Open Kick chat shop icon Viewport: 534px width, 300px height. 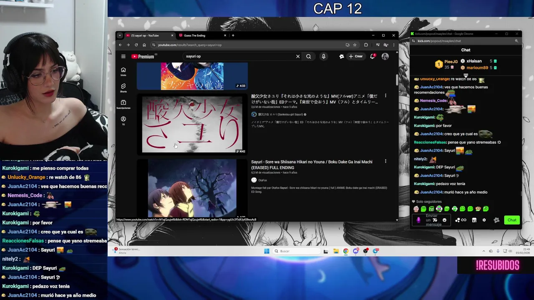click(x=474, y=220)
